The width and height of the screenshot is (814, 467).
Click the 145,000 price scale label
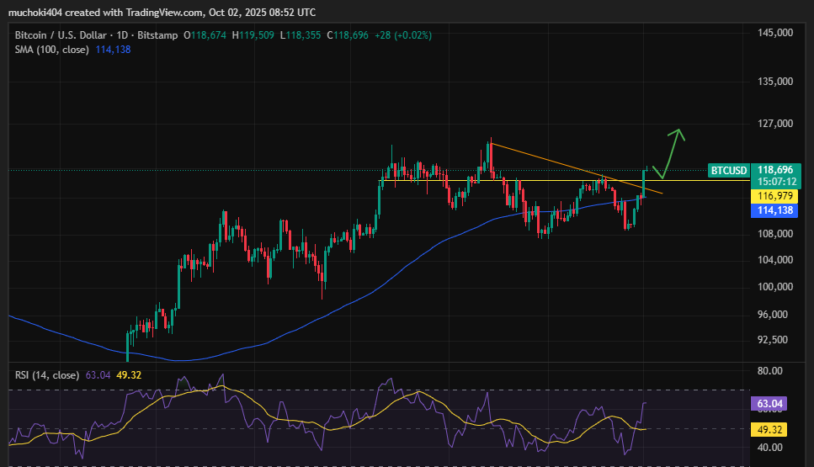click(776, 33)
